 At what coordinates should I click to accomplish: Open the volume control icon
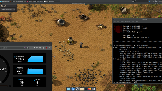(153, 1)
